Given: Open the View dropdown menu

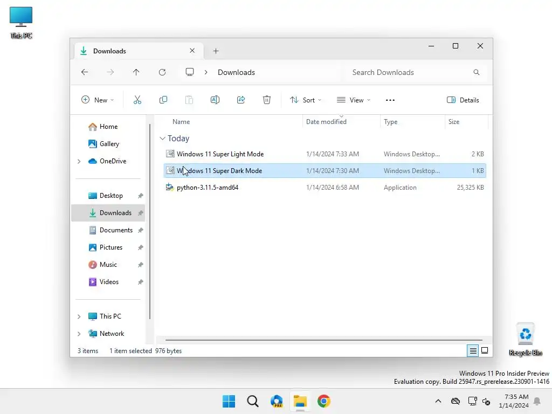Looking at the screenshot, I should tap(354, 100).
